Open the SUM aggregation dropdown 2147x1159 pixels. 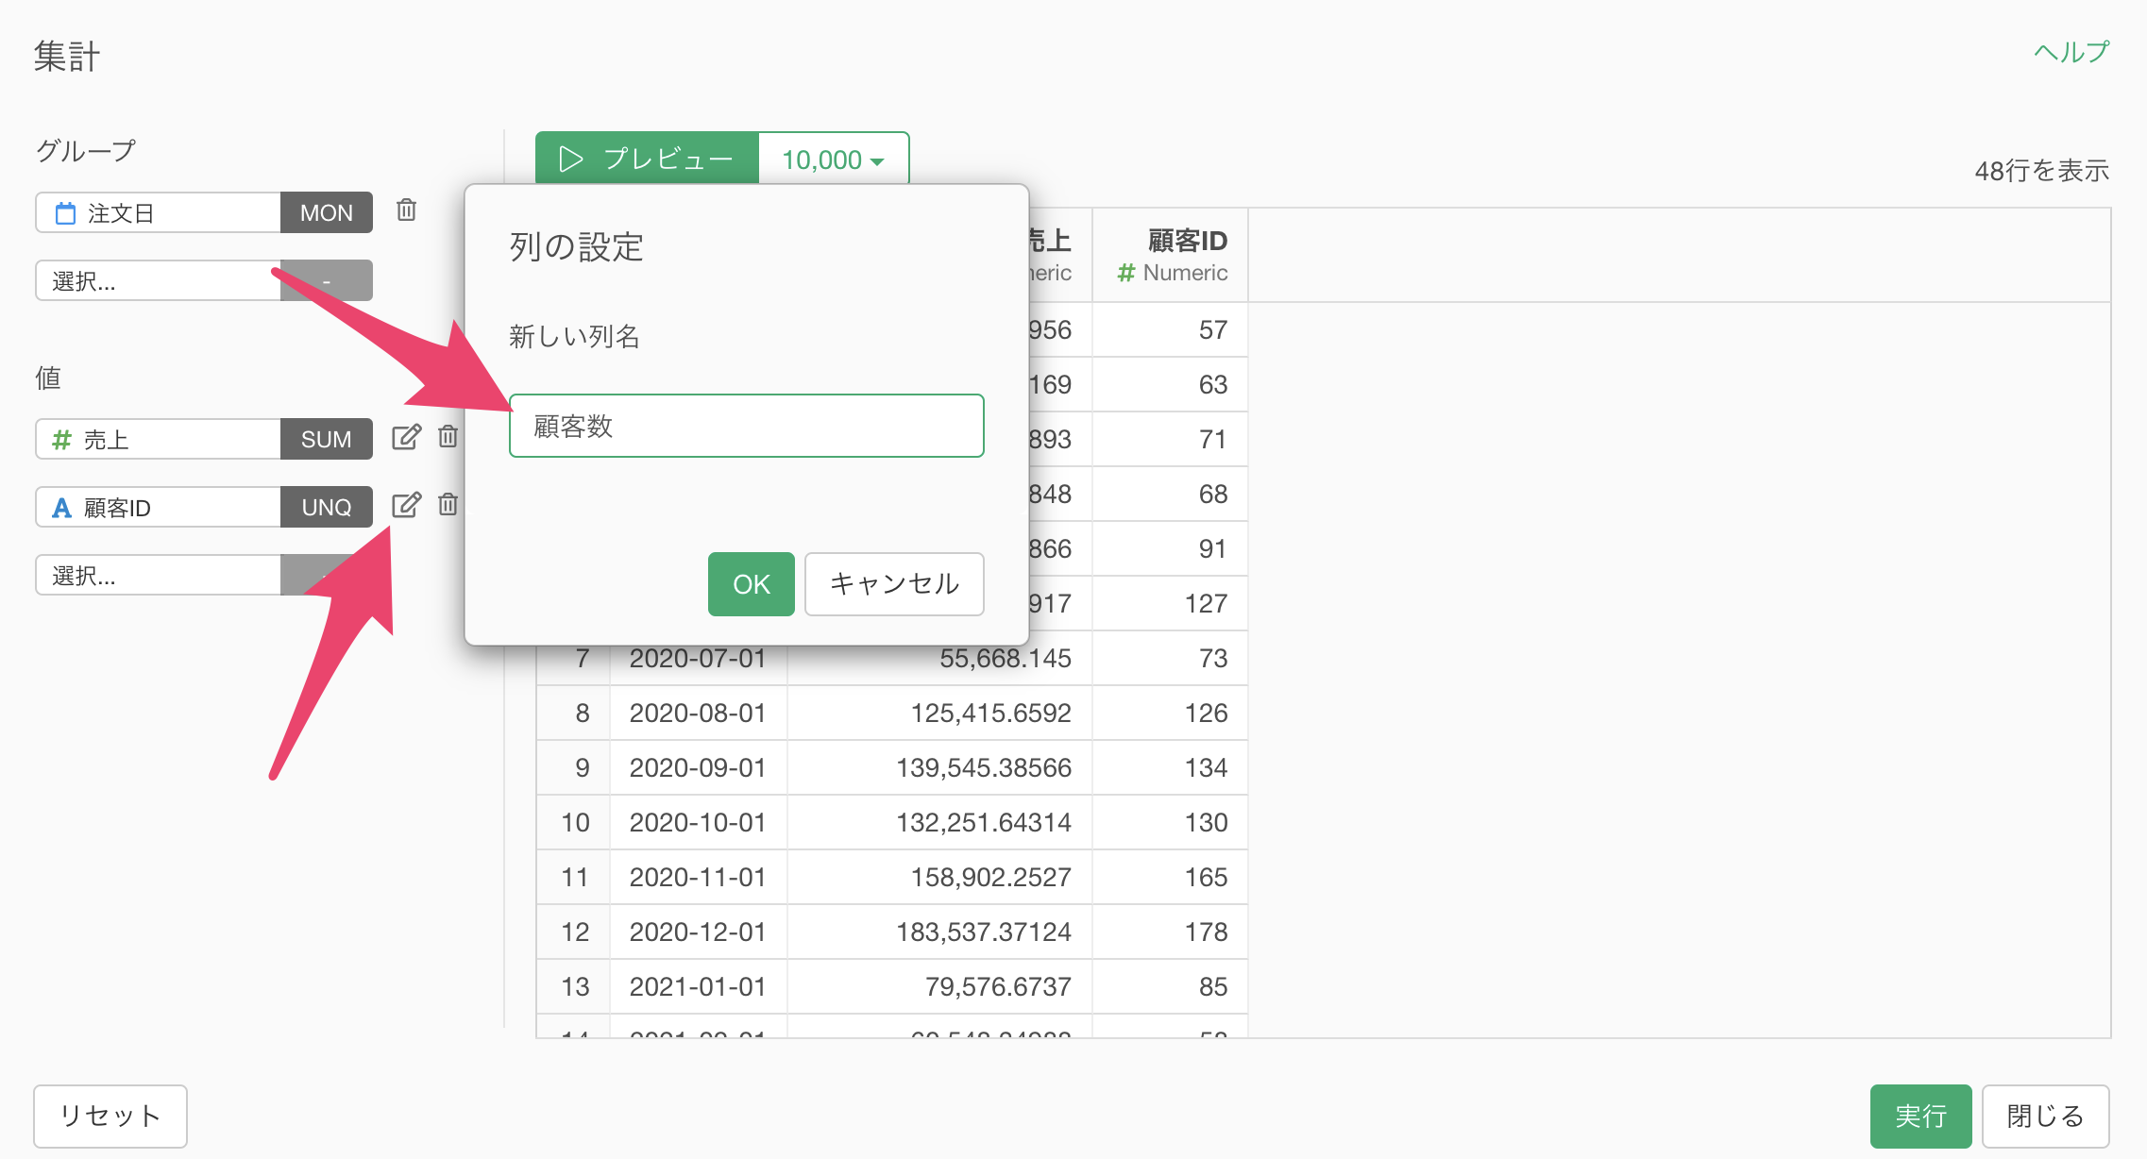tap(327, 439)
